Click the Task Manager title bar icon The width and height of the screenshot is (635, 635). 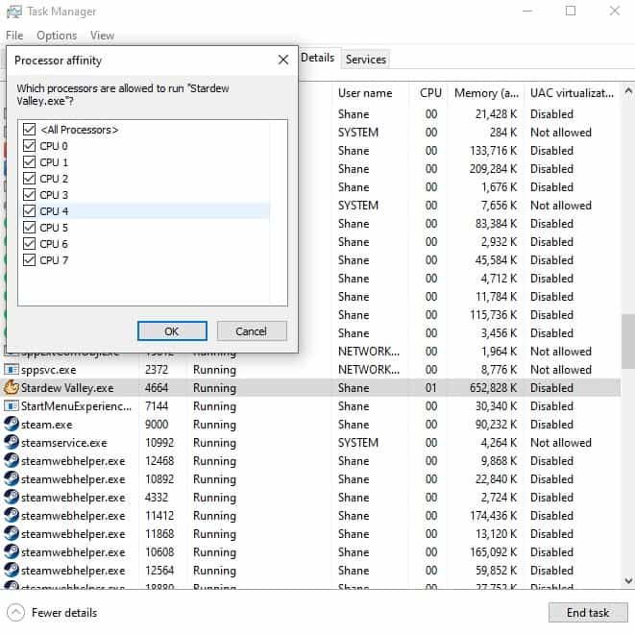[13, 12]
